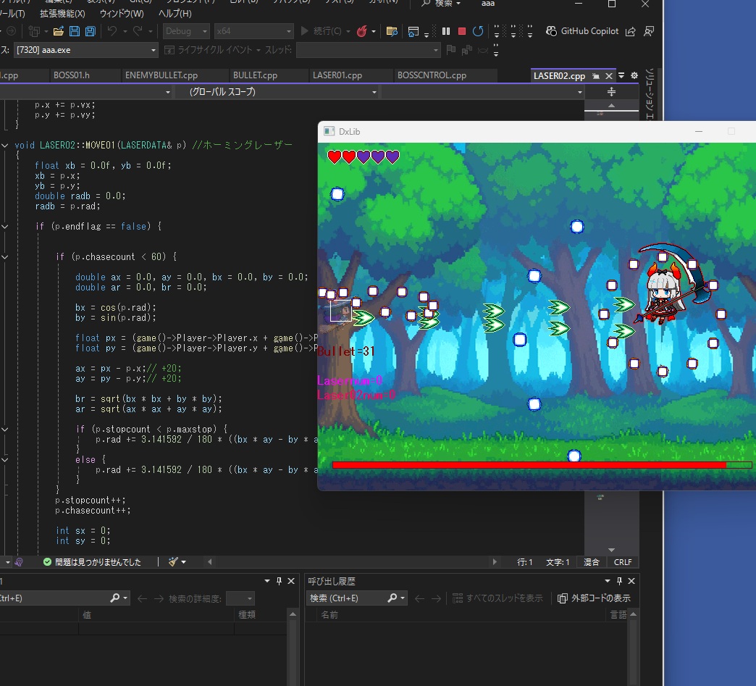Pause debugging execution
This screenshot has width=756, height=686.
[446, 31]
